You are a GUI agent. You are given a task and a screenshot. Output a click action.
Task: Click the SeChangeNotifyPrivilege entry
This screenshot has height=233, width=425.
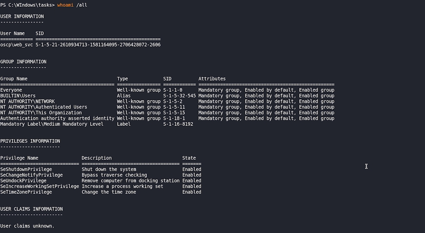[x=32, y=175]
